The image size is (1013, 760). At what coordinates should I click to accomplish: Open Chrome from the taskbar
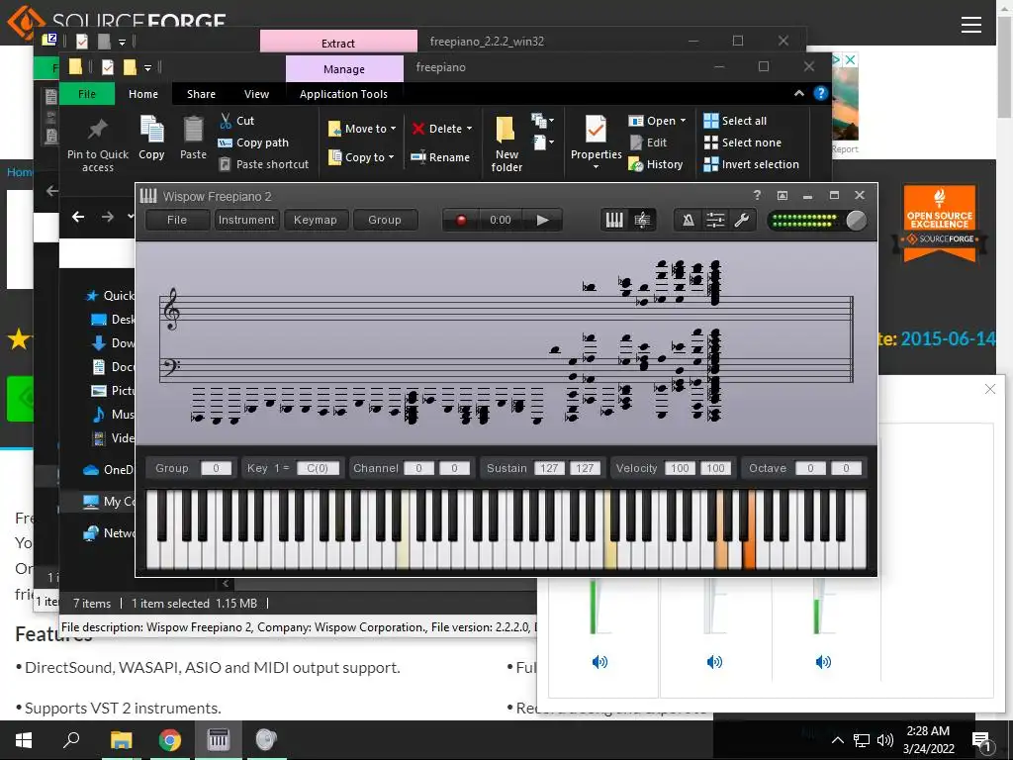click(169, 740)
